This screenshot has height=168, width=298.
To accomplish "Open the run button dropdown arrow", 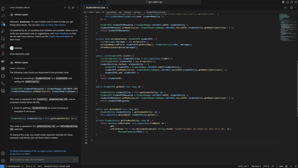I will pyautogui.click(x=288, y=8).
